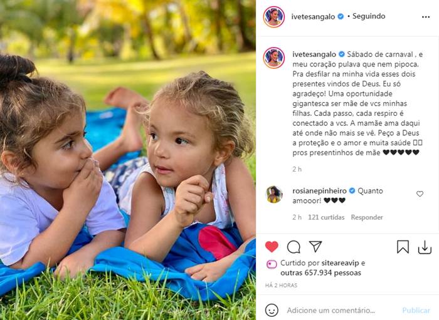
Task: Open ivetesangalo avatar beside the caption
Action: click(274, 58)
